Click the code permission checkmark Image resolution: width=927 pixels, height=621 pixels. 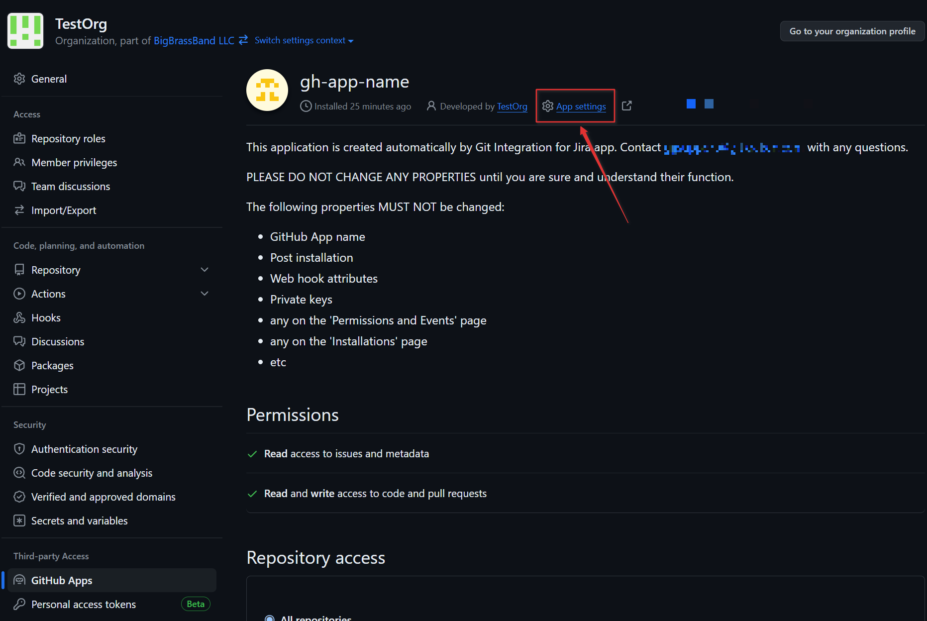point(252,494)
